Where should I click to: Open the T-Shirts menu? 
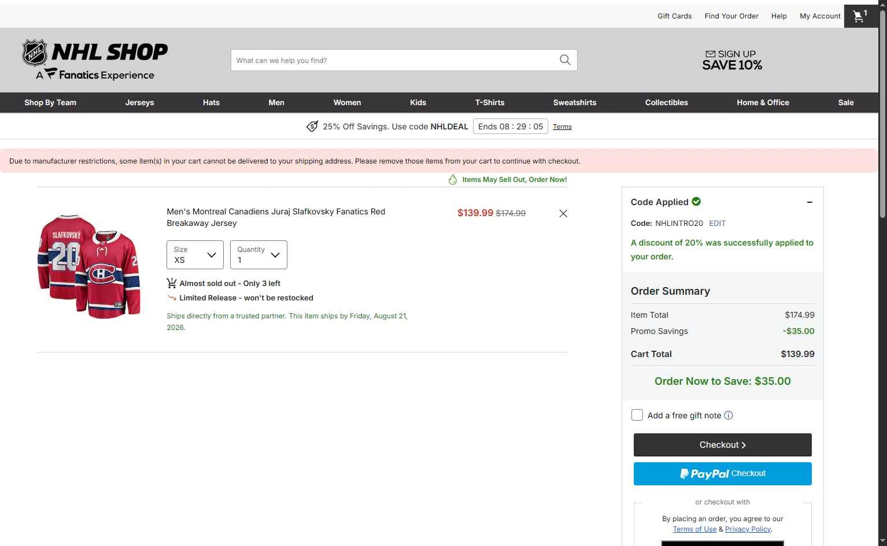tap(490, 102)
